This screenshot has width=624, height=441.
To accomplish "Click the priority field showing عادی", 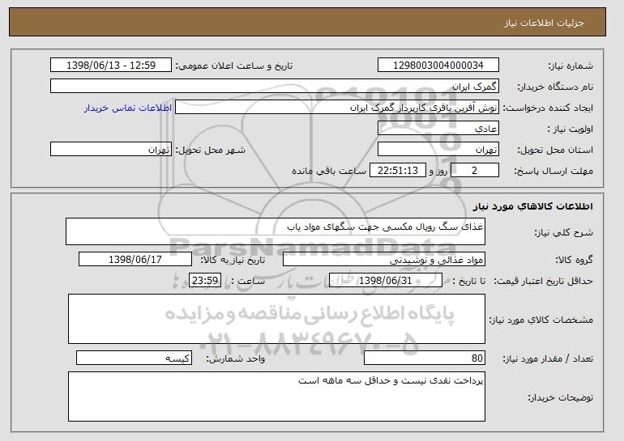I will point(438,129).
